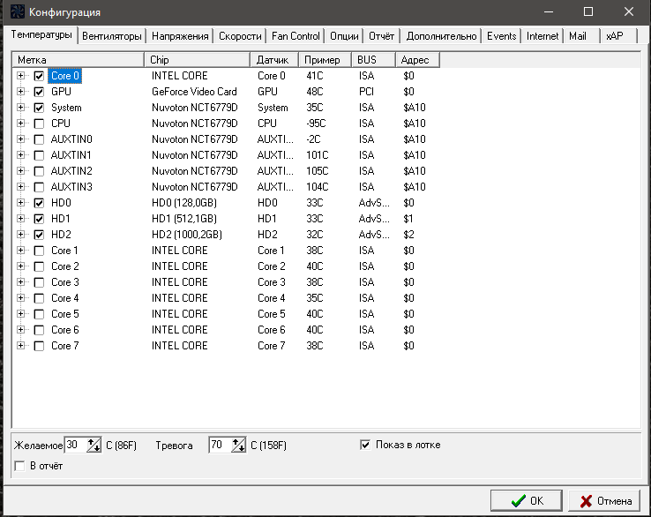Open the Опции tab
651x517 pixels.
click(x=344, y=36)
